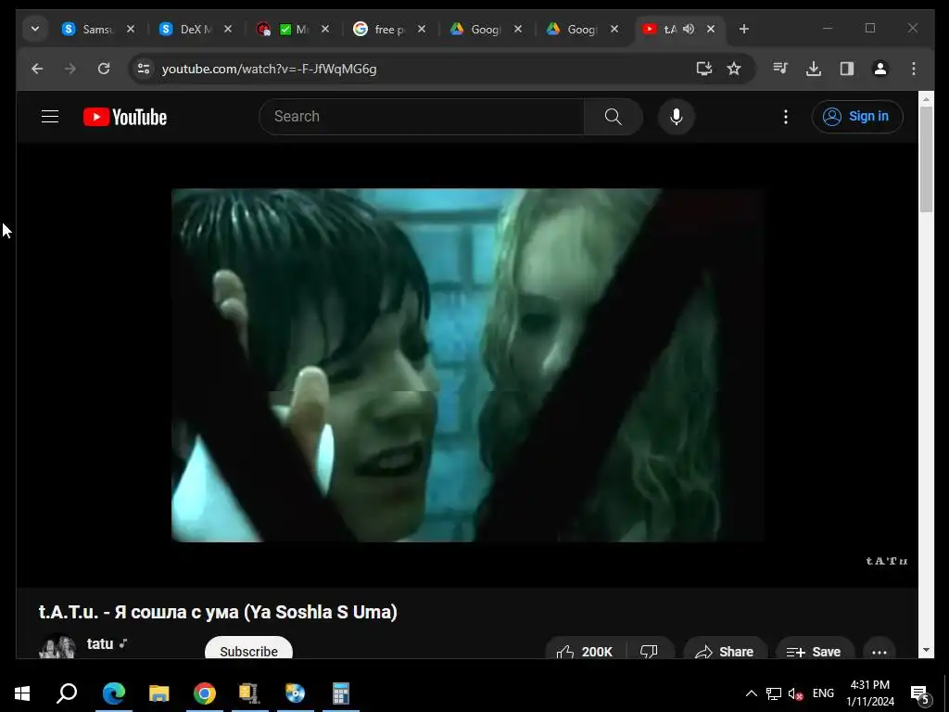Open the YouTube hamburger guide menu

point(50,116)
